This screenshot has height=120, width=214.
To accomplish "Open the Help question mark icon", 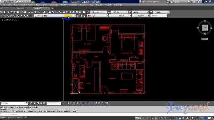I will click(198, 2).
